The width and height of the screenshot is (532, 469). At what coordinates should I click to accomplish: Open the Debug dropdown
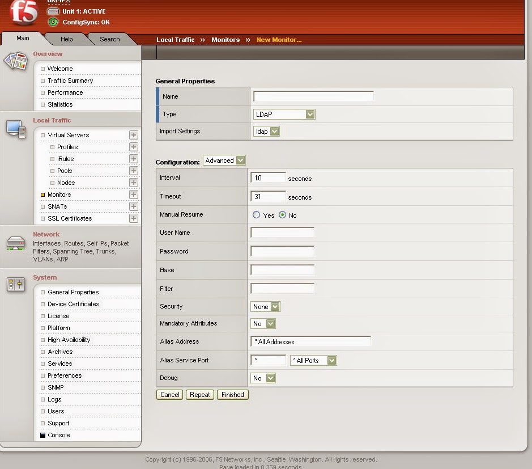click(263, 378)
